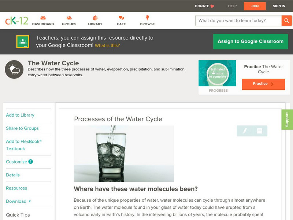
Task: Start the Practice button
Action: [x=263, y=84]
